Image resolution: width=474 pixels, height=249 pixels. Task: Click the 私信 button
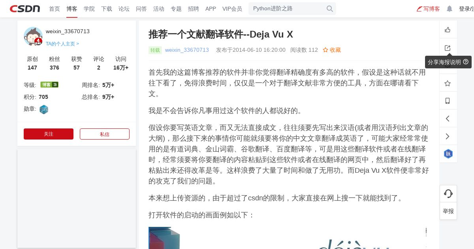(x=105, y=134)
